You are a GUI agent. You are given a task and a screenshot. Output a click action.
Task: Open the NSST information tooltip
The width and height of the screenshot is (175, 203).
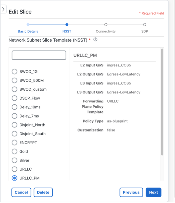point(95,39)
